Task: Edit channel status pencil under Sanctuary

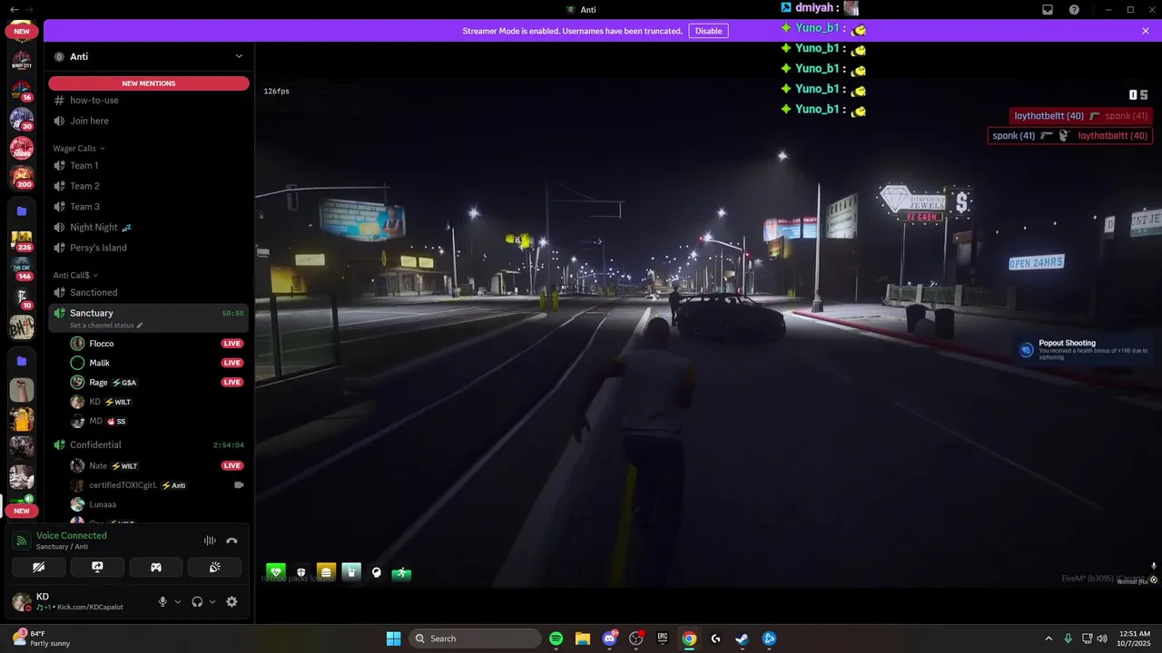Action: coord(140,326)
